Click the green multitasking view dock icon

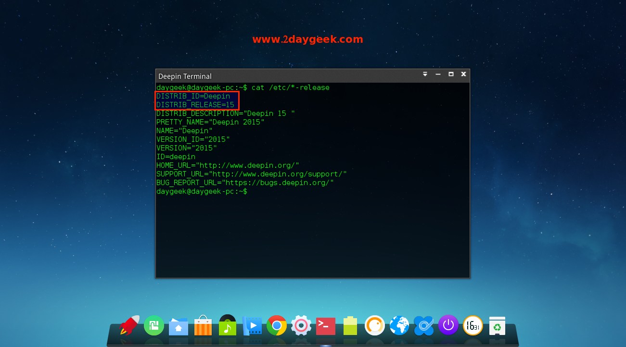click(x=154, y=326)
